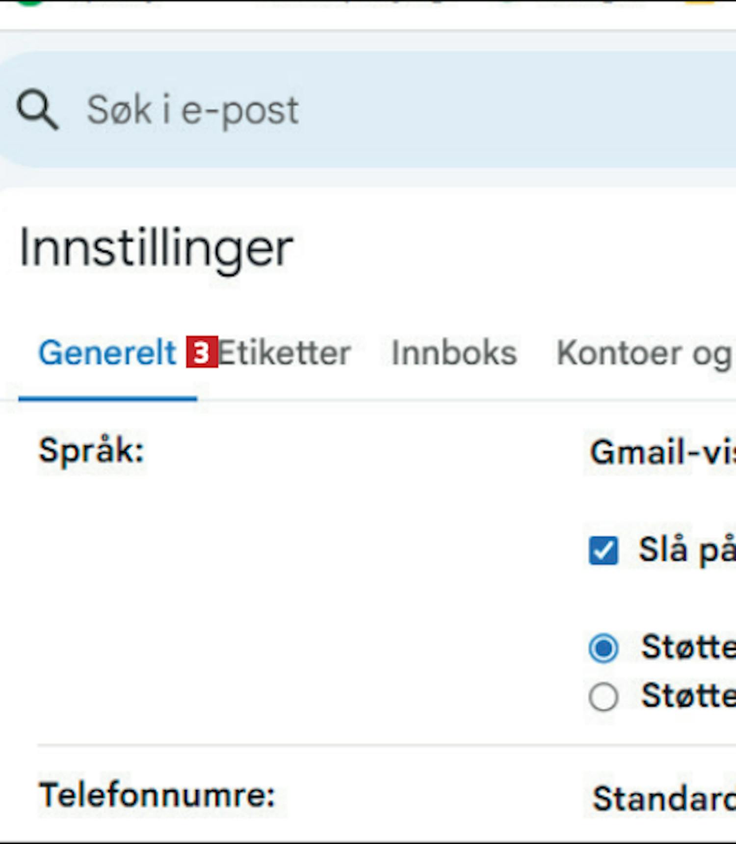Click the "Telefonnumre:" section label
Screen dimensions: 736x844
[157, 795]
